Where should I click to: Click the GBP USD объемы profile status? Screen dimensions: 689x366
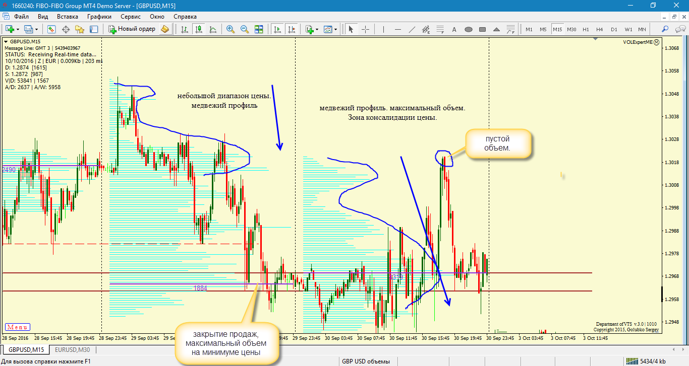366,361
